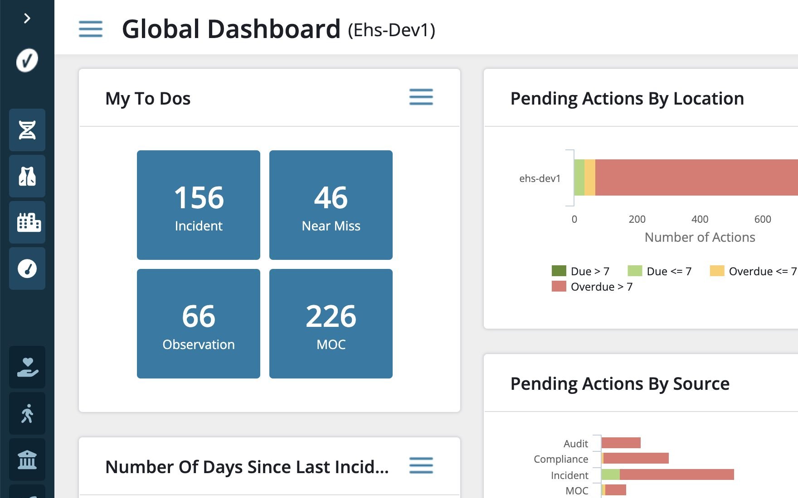The width and height of the screenshot is (798, 498).
Task: Click the Compliance red bar in source chart
Action: point(636,458)
